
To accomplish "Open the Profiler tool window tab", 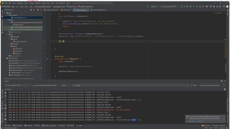I will (x=70, y=125).
